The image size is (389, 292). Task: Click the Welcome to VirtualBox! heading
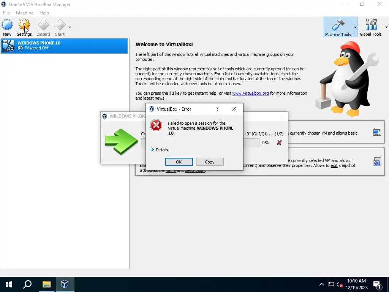coord(164,44)
